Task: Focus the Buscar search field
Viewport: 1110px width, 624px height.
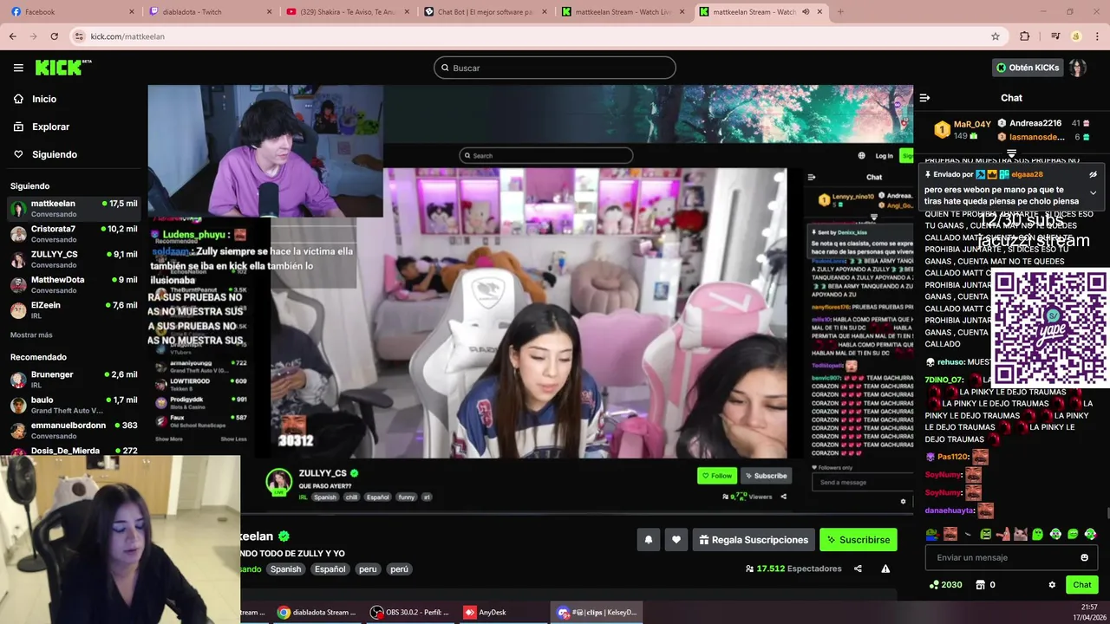Action: tap(555, 68)
